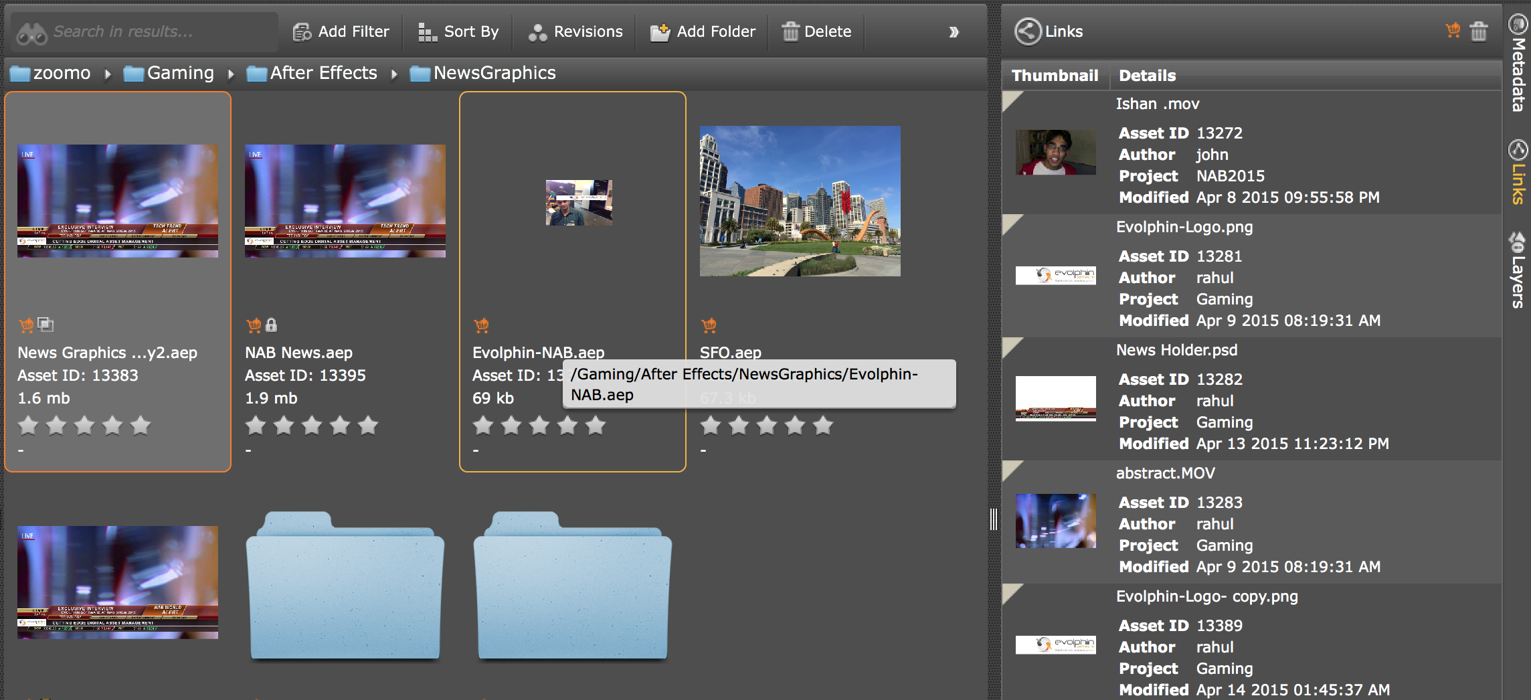The width and height of the screenshot is (1531, 700).
Task: Give SFO.aep a three-star rating
Action: pos(767,426)
